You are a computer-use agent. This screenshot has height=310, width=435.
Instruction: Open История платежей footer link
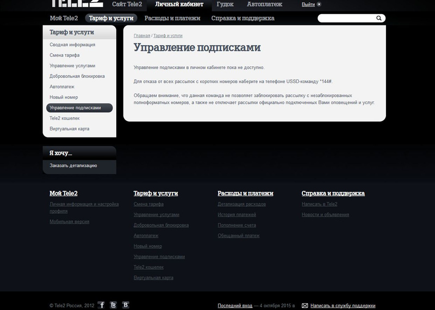click(237, 215)
